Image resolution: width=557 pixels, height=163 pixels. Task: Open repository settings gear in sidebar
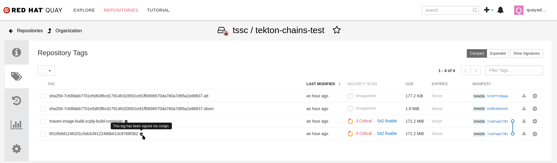point(17,149)
